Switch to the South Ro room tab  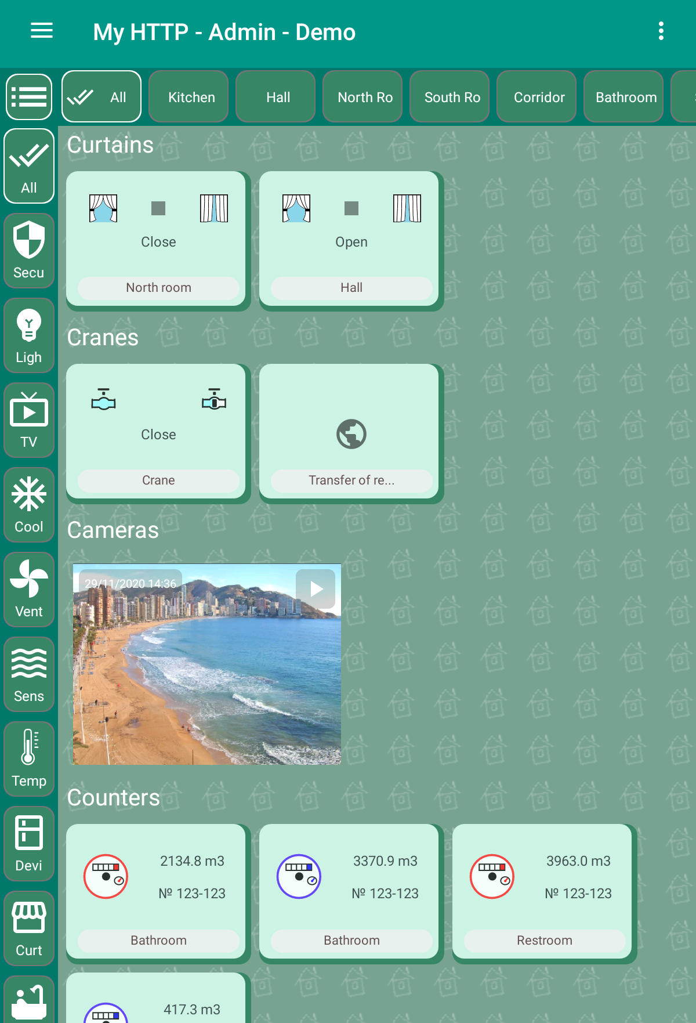tap(449, 97)
